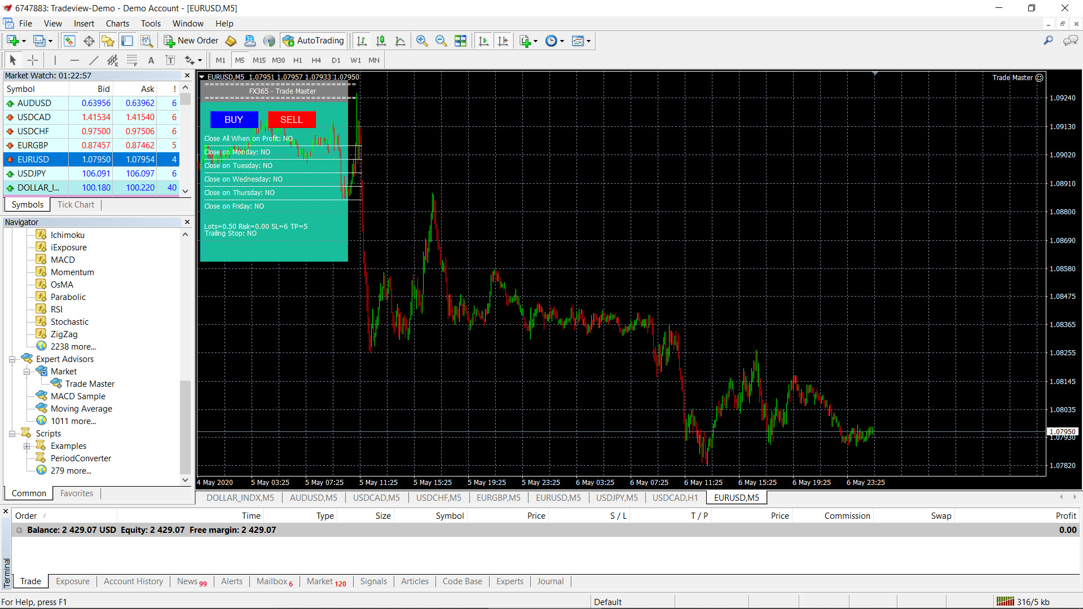
Task: Collapse the Expert Advisors tree node
Action: click(x=12, y=359)
